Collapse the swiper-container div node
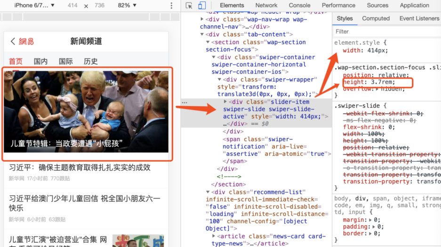 click(x=214, y=57)
